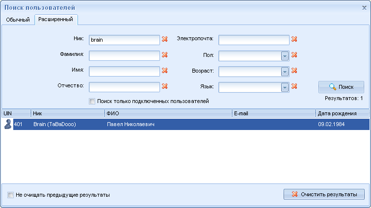
Task: Toggle 'Не очищать предыдущие результаты' checkbox
Action: [x=11, y=195]
